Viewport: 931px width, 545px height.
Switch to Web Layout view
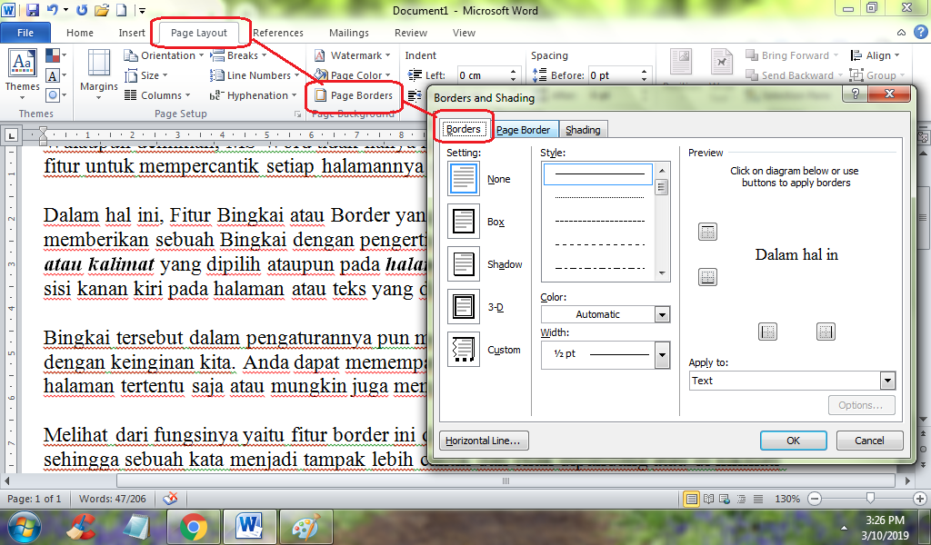[x=725, y=499]
